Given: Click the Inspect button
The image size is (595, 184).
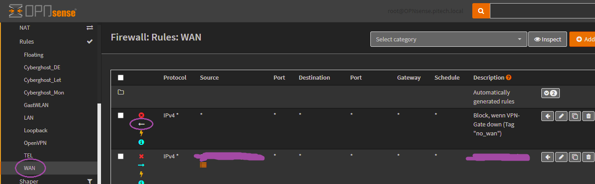Looking at the screenshot, I should coord(547,39).
